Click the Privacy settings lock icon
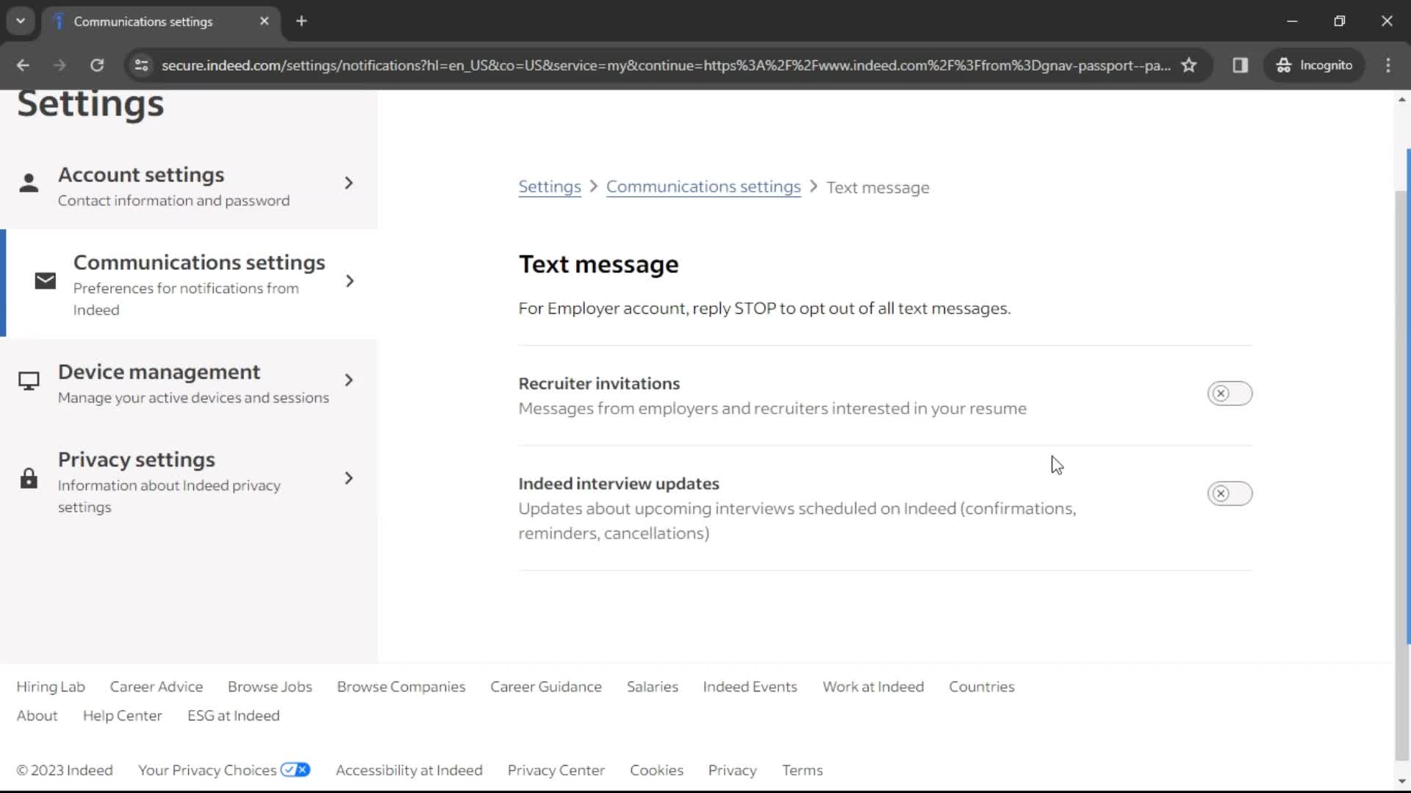The width and height of the screenshot is (1411, 793). [x=28, y=477]
